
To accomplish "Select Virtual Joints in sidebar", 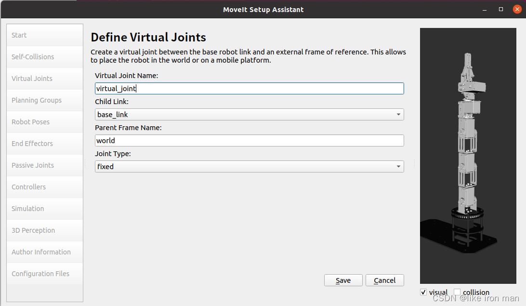I will pos(45,79).
